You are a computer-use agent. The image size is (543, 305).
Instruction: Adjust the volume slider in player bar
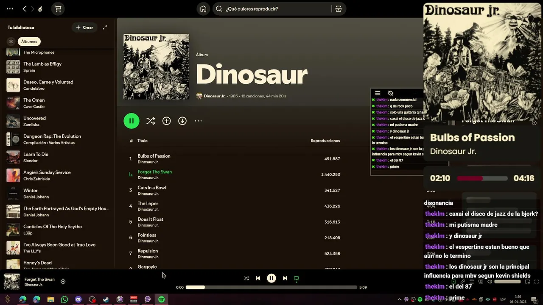click(507, 282)
